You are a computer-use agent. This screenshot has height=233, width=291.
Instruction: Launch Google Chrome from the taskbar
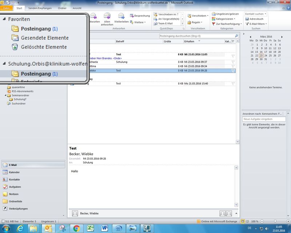click(x=76, y=228)
